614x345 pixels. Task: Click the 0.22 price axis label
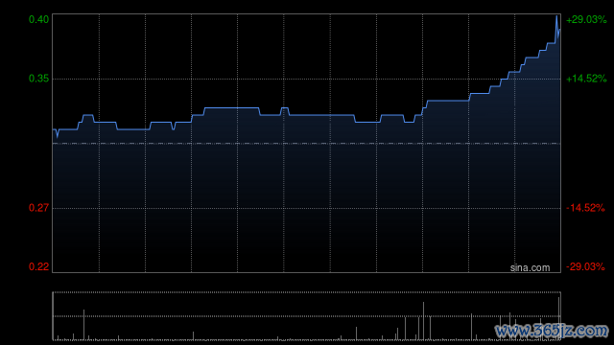38,266
